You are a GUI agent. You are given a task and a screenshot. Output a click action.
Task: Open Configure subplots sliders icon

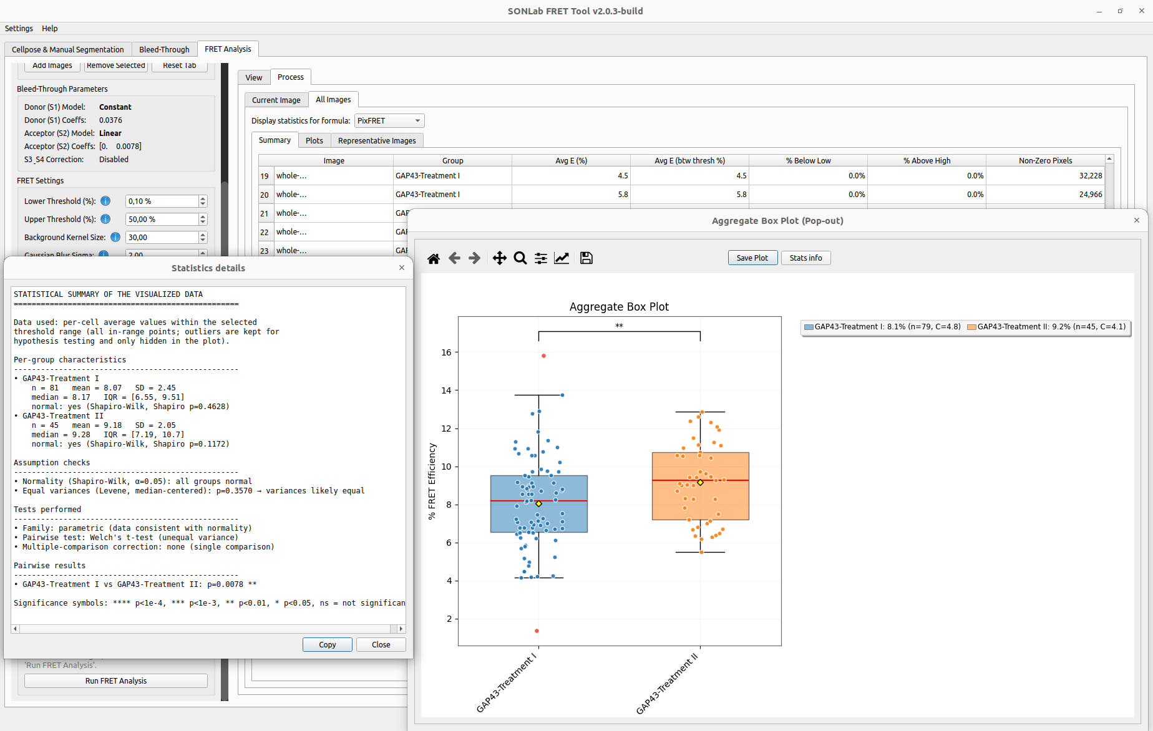[x=541, y=258]
